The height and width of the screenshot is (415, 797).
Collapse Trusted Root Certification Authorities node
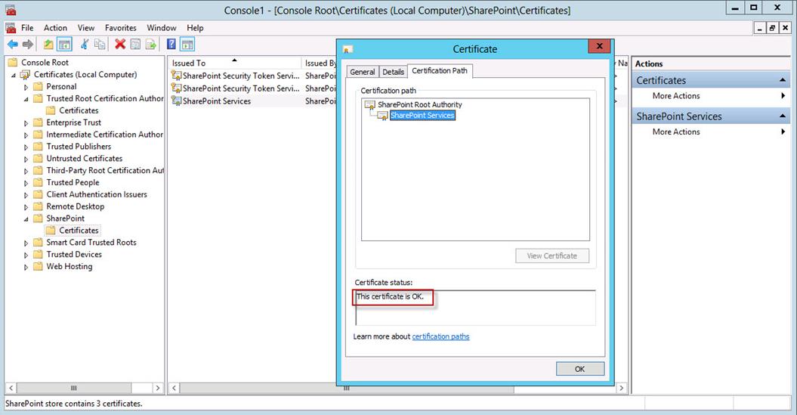click(26, 99)
